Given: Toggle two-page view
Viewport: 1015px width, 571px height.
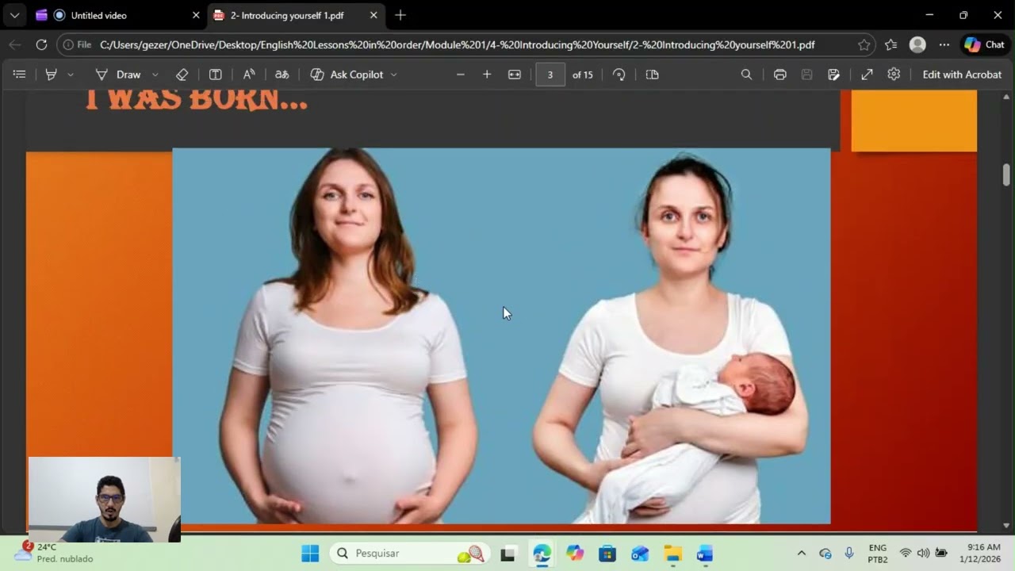Looking at the screenshot, I should pyautogui.click(x=653, y=75).
